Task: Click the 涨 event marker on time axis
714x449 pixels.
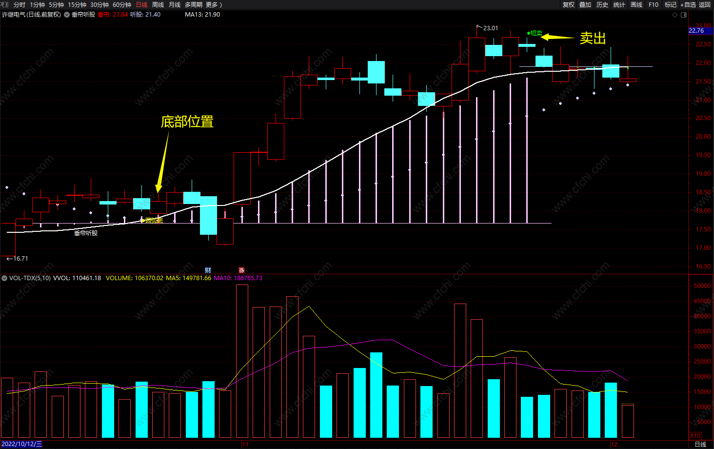Action: click(241, 270)
